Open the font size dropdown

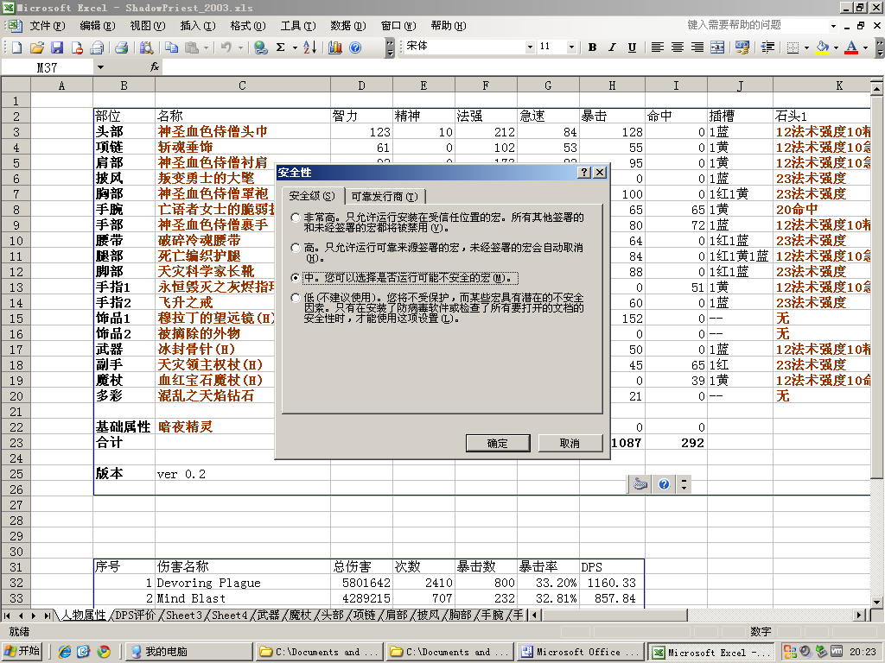pos(571,48)
